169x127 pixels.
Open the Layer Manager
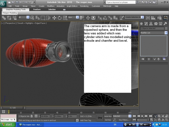(159, 18)
